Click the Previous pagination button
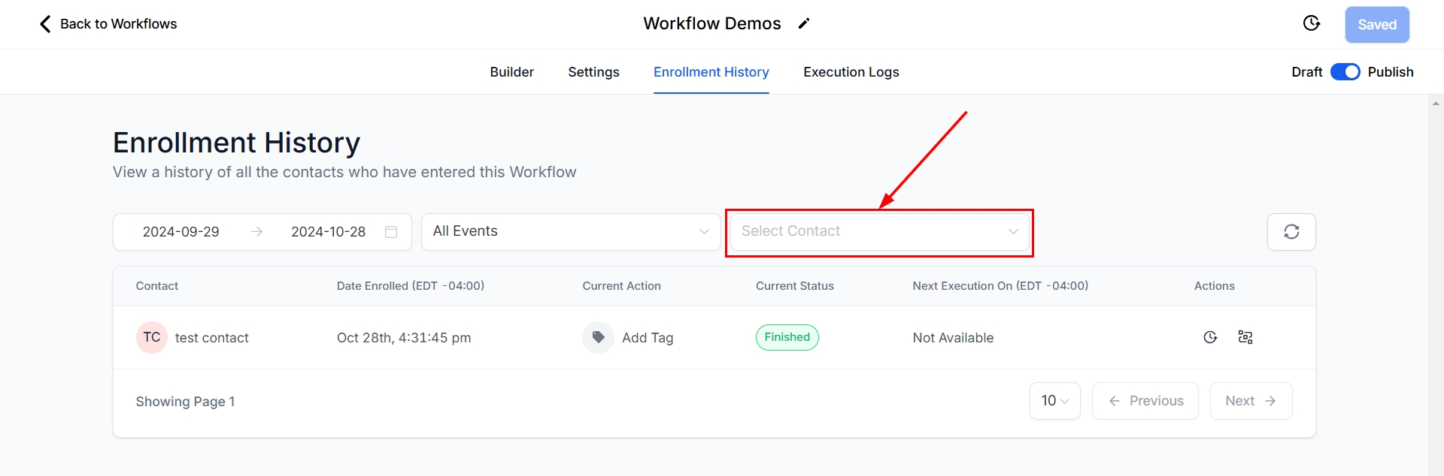The height and width of the screenshot is (476, 1444). tap(1145, 401)
